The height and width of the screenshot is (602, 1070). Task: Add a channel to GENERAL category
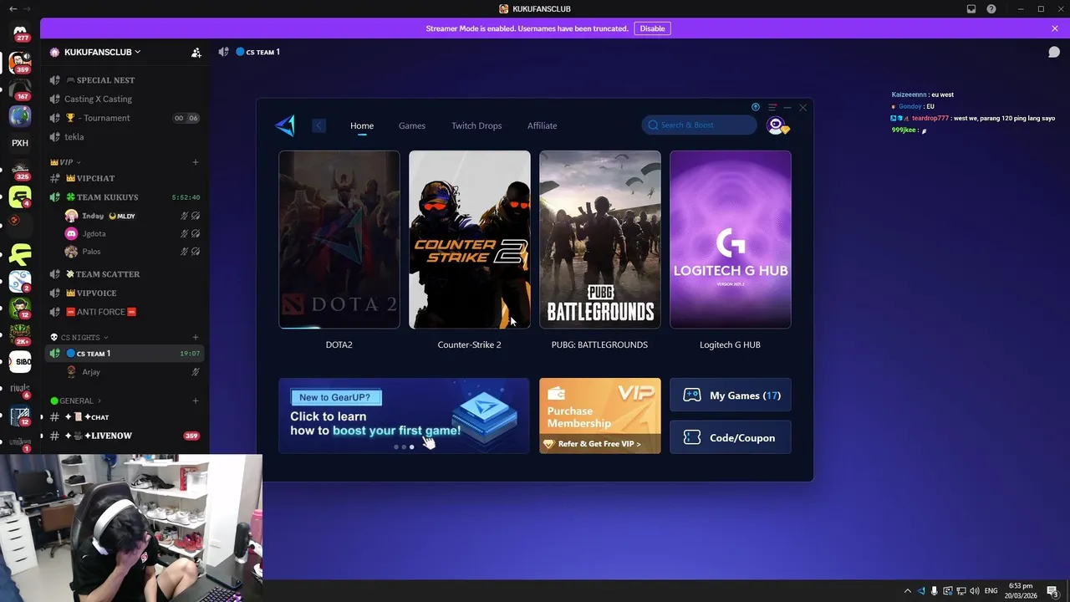tap(196, 401)
